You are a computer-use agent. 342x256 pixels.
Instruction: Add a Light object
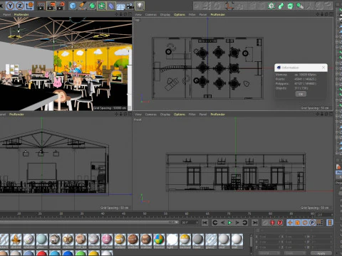(x=140, y=6)
